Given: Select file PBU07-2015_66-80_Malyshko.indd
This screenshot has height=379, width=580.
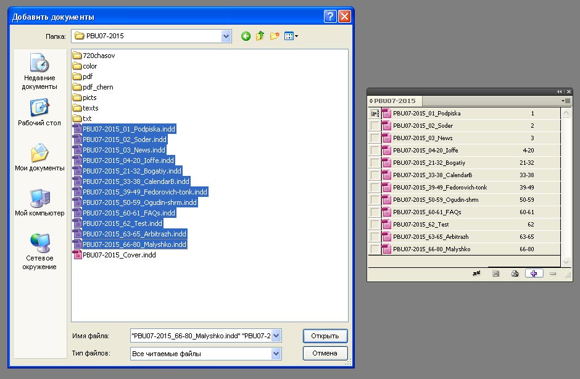Looking at the screenshot, I should click(x=130, y=244).
